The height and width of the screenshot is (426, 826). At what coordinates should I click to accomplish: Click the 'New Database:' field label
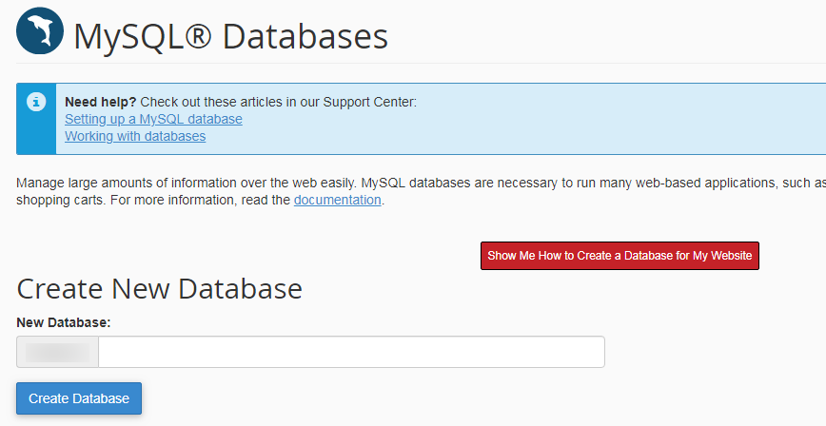(x=64, y=322)
